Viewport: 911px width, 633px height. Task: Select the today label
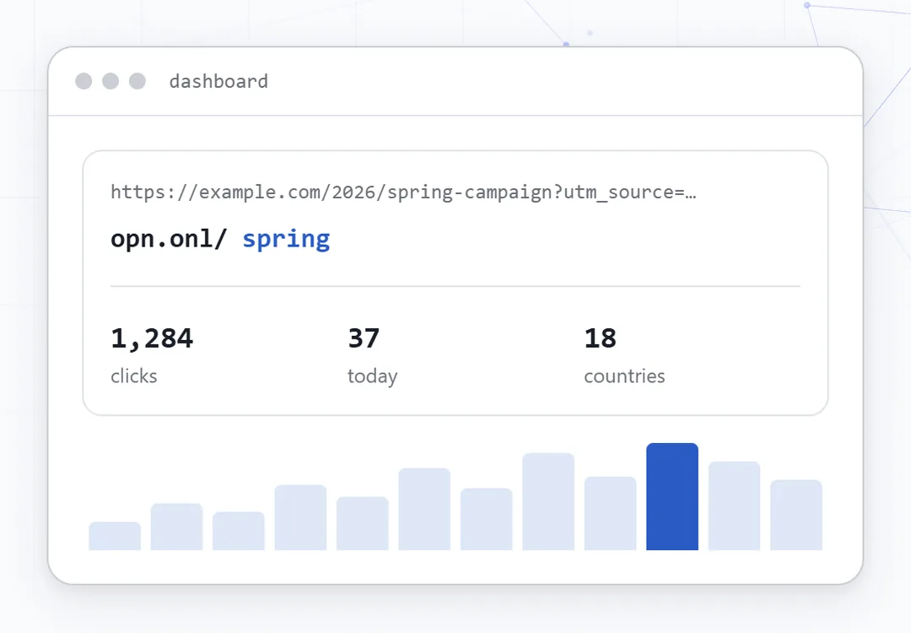click(373, 376)
